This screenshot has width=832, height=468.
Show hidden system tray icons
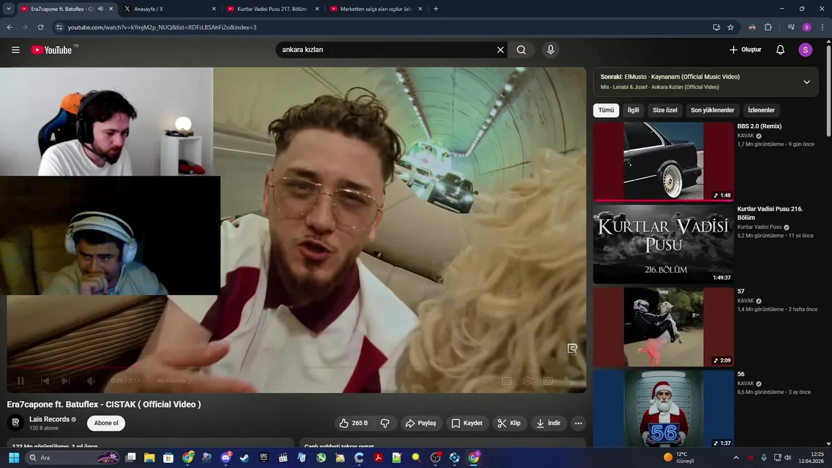(x=736, y=458)
